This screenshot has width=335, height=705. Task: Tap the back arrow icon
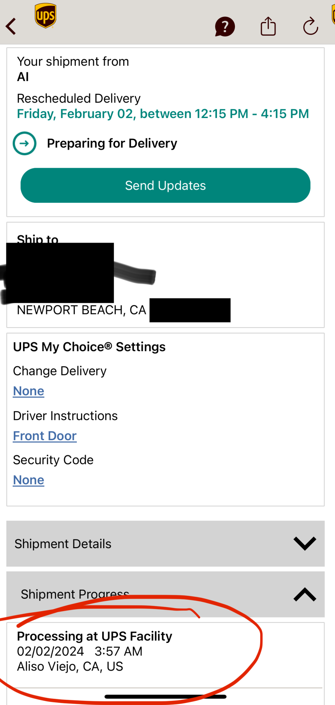[x=11, y=26]
